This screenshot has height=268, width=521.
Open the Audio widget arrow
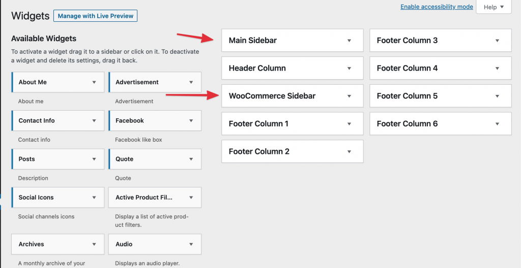[191, 245]
